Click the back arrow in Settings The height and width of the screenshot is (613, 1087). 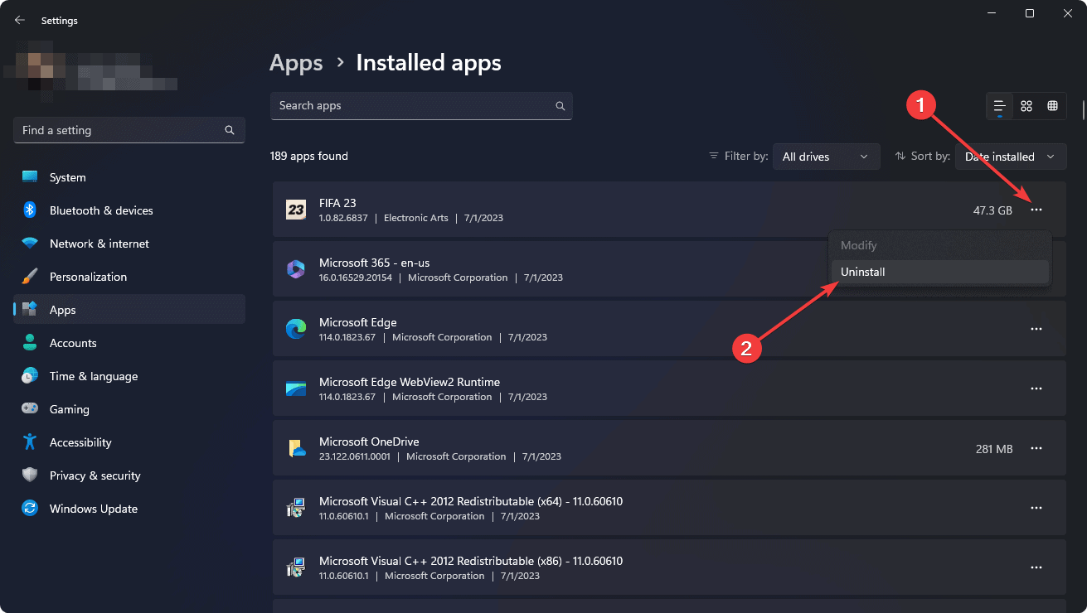click(19, 19)
